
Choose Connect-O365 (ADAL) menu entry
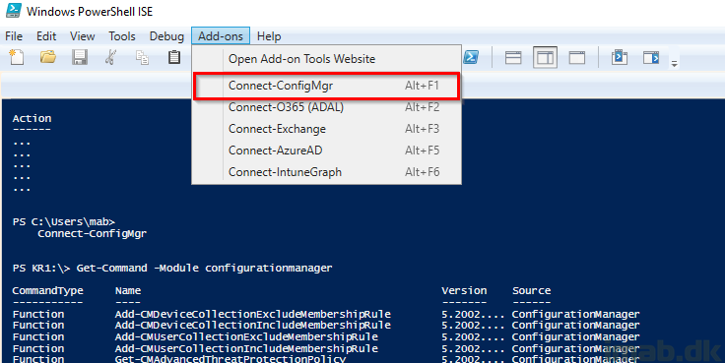click(326, 107)
